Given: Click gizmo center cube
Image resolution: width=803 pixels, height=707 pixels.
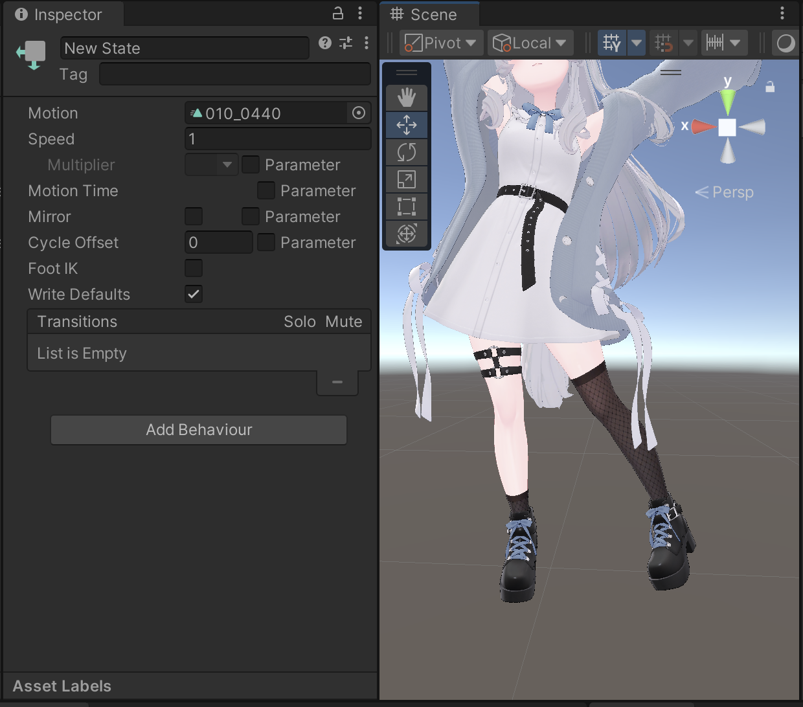Looking at the screenshot, I should click(727, 128).
